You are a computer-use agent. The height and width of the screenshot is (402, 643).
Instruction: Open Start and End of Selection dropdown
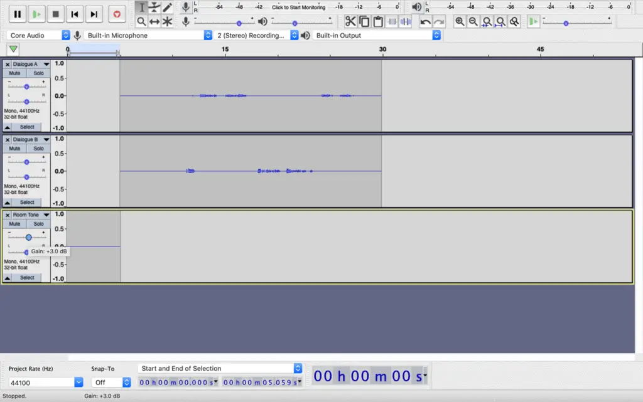220,368
